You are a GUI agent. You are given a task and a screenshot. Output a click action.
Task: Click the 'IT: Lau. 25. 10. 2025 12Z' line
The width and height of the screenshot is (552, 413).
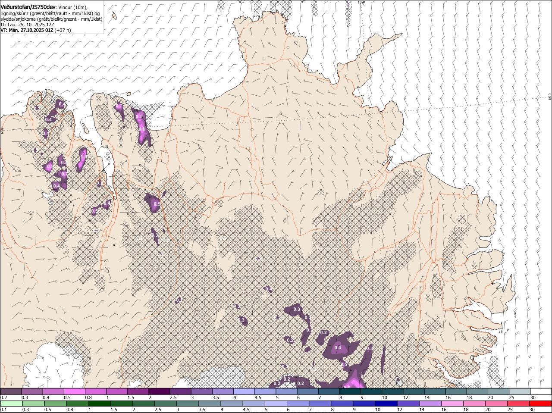27,25
